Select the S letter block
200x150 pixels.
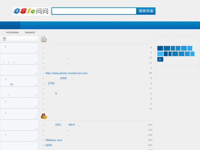160,59
